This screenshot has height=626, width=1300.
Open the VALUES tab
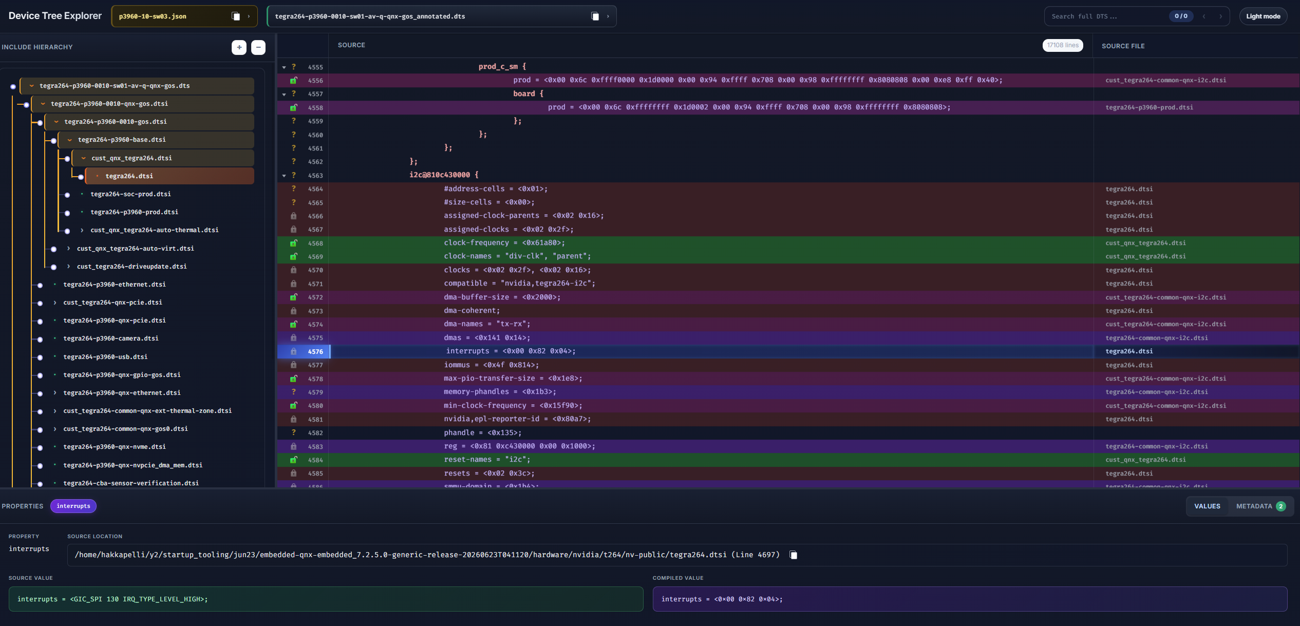pos(1207,506)
